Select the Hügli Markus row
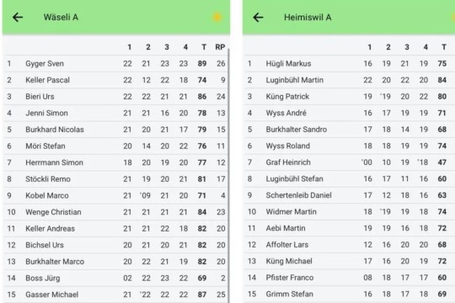 coord(349,63)
